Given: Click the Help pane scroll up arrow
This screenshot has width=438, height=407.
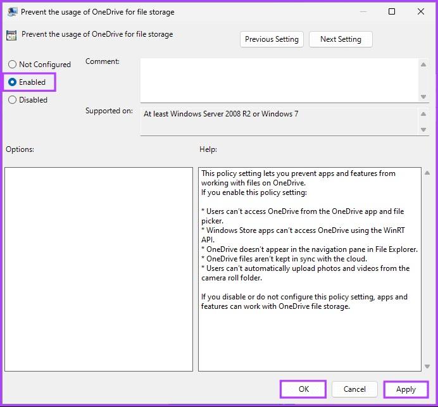Looking at the screenshot, I should (427, 173).
